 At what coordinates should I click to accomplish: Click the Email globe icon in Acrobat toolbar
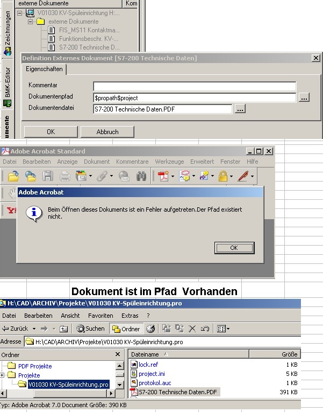tap(124, 176)
